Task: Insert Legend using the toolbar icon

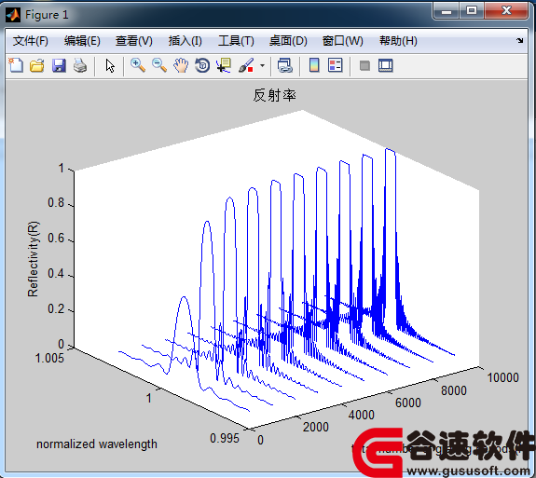Action: [x=335, y=65]
